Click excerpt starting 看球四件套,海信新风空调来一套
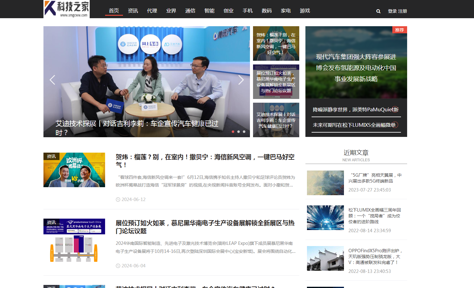The width and height of the screenshot is (474, 288). pos(205,181)
